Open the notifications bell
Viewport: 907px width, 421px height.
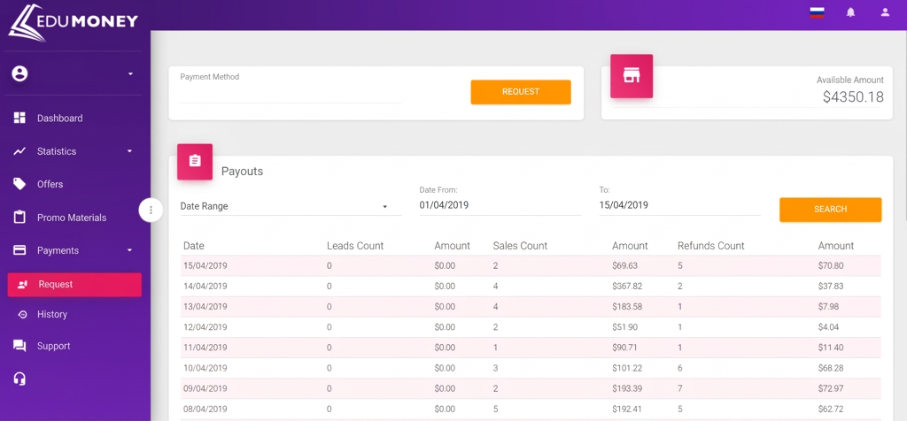850,12
